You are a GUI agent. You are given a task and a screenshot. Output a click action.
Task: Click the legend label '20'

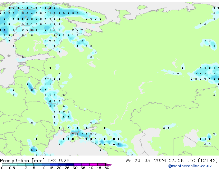[59, 168]
